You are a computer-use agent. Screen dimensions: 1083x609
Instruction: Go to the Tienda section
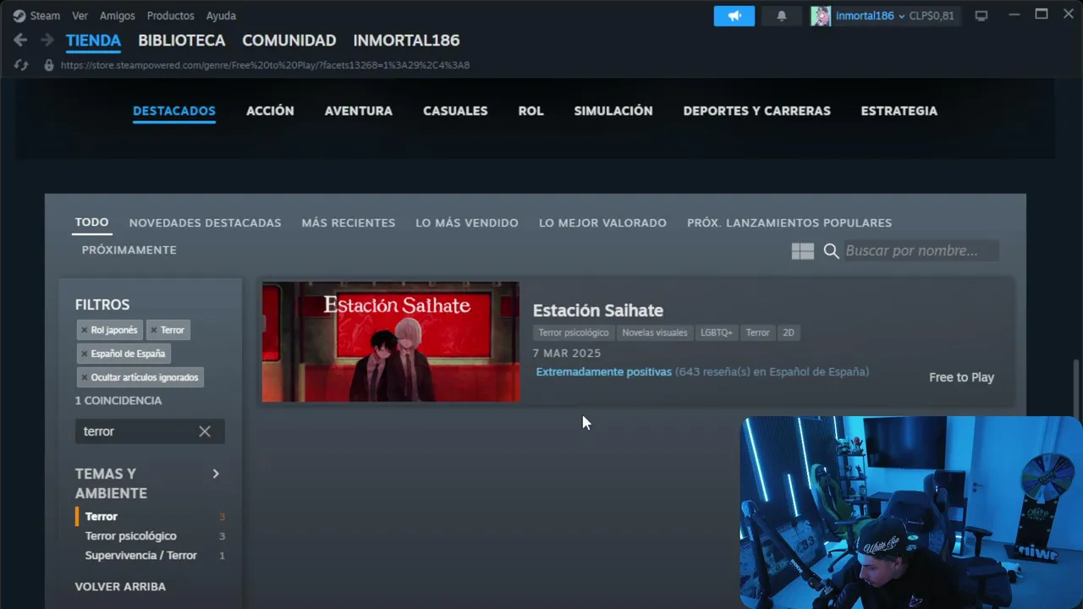point(93,41)
